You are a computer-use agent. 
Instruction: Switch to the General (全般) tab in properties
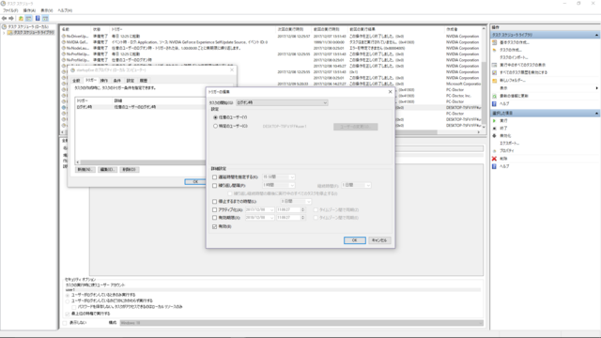click(x=76, y=81)
